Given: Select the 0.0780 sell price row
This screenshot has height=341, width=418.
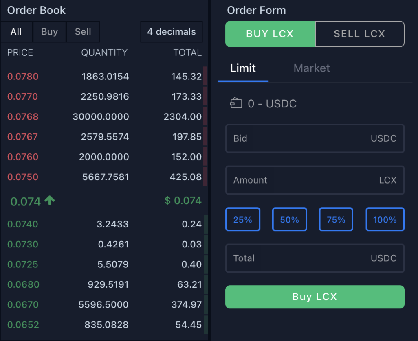Looking at the screenshot, I should [104, 77].
